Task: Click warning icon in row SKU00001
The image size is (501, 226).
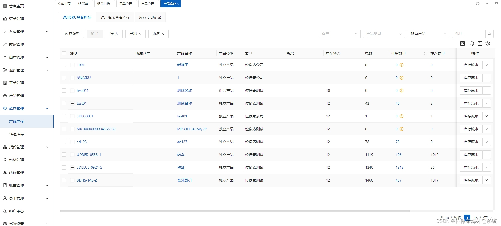Action: 402,116
